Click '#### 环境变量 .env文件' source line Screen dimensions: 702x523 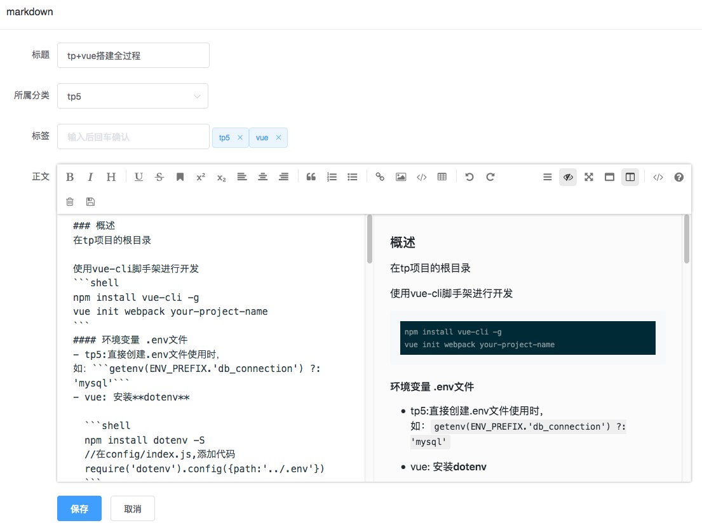pos(130,340)
